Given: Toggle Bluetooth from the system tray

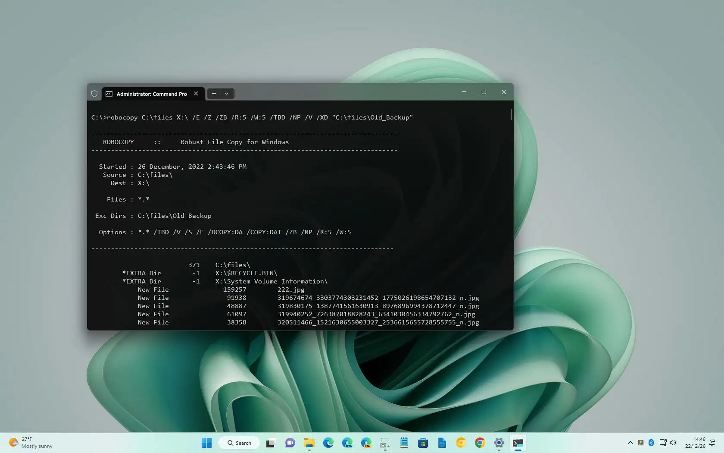Looking at the screenshot, I should [651, 443].
